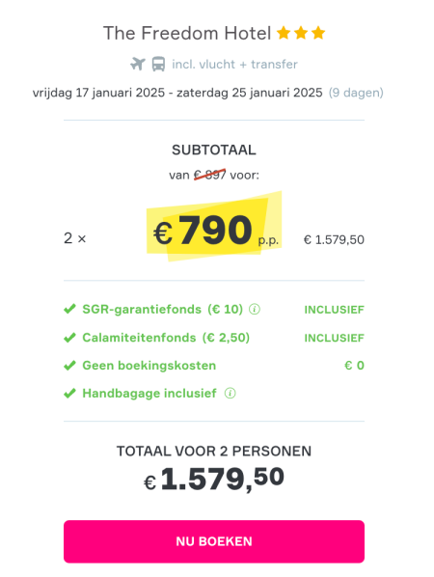The image size is (434, 577).
Task: Open the Handbagage inclusief info icon
Action: tap(231, 393)
